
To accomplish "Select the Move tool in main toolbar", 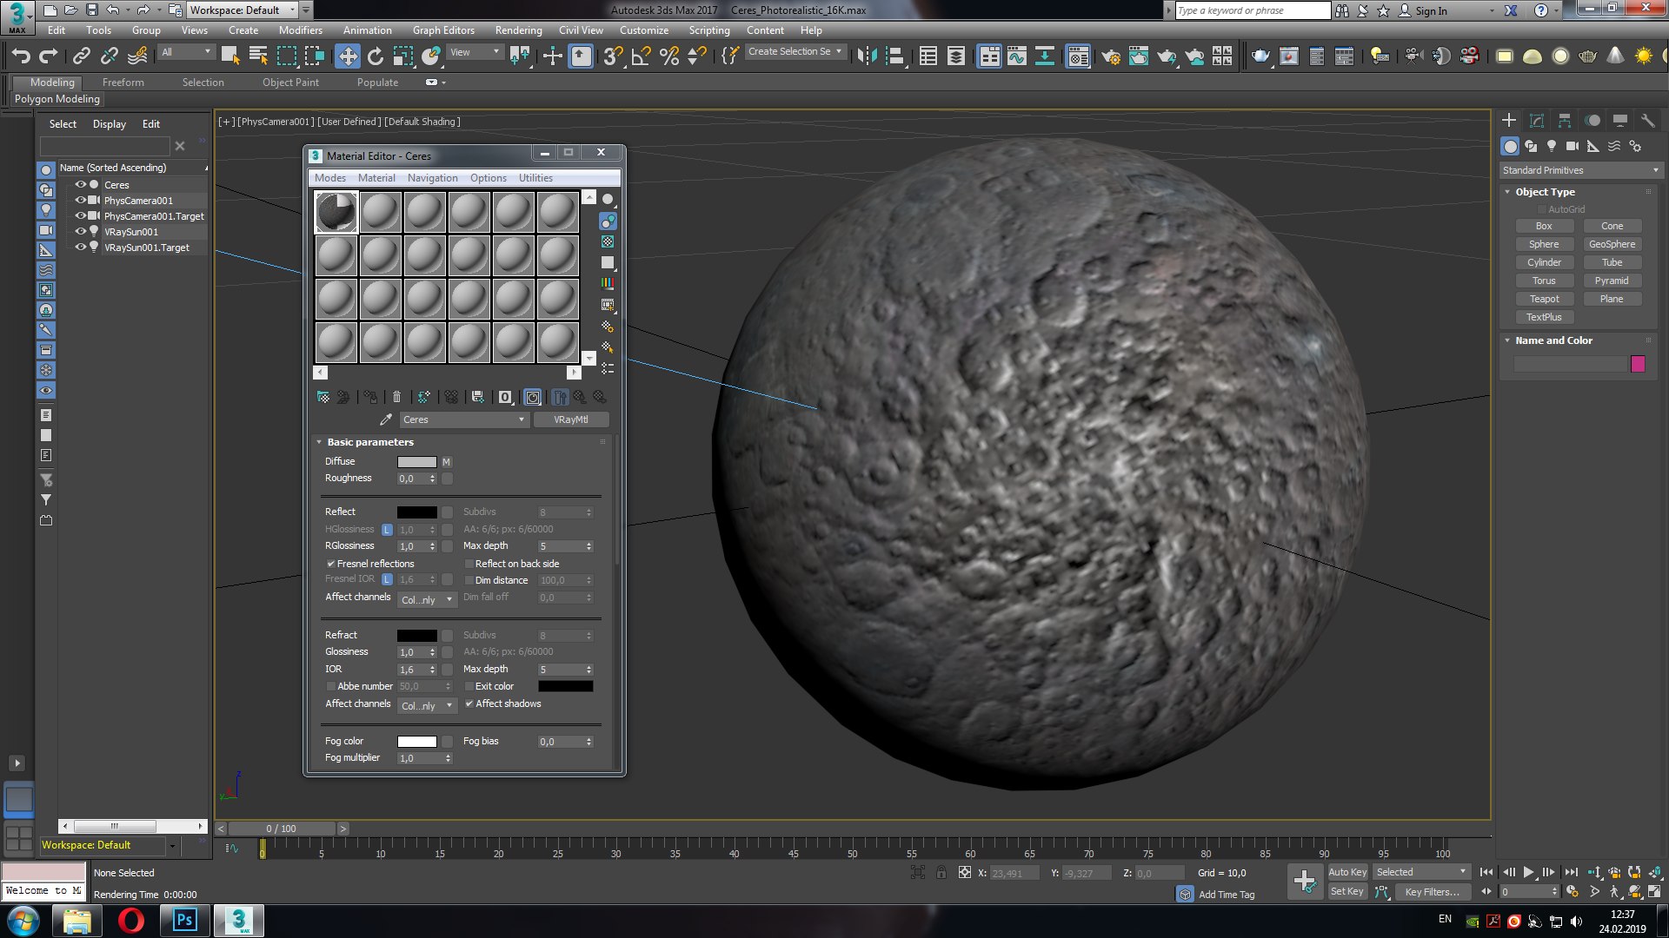I will point(347,56).
